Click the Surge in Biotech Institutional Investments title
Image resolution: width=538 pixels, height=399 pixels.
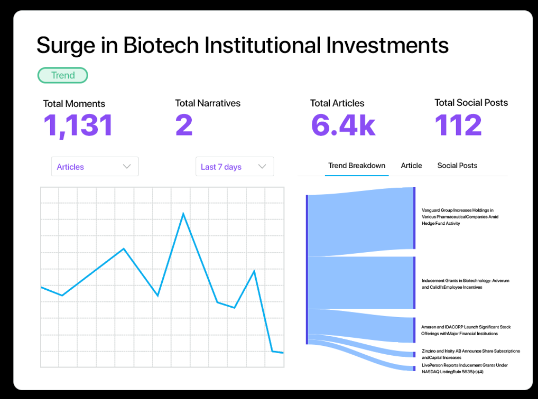click(242, 45)
